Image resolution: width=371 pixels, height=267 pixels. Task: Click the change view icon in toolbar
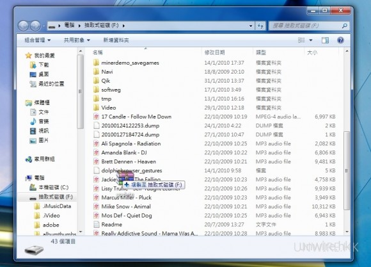tap(301, 40)
